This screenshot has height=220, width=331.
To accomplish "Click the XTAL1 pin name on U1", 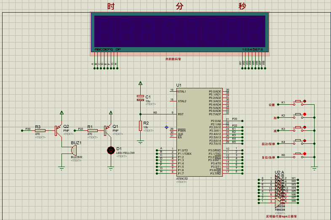I will 182,92.
